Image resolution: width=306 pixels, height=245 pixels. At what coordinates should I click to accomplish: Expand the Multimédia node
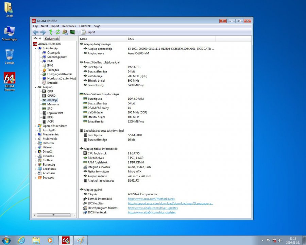point(35,139)
